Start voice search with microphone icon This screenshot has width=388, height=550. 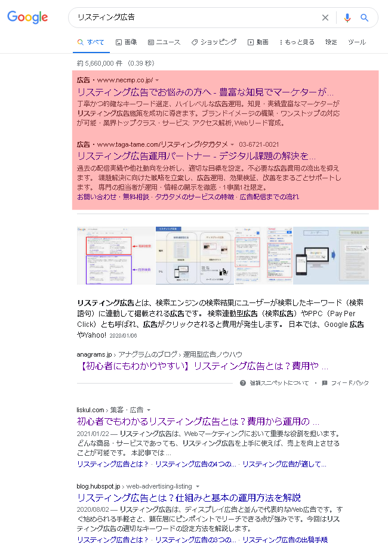click(x=347, y=17)
